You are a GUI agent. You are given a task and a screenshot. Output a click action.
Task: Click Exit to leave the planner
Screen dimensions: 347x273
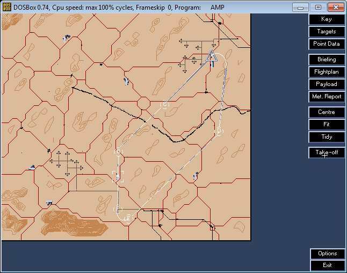[x=327, y=265]
